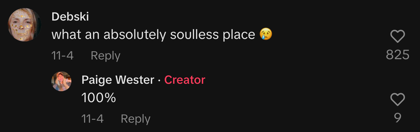Click the word 'absolutely' in Debski's comment
Image resolution: width=420 pixels, height=132 pixels.
(x=135, y=35)
